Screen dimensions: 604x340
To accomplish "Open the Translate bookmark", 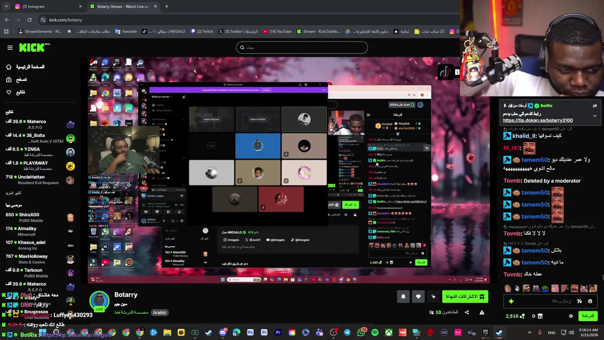I will 126,32.
